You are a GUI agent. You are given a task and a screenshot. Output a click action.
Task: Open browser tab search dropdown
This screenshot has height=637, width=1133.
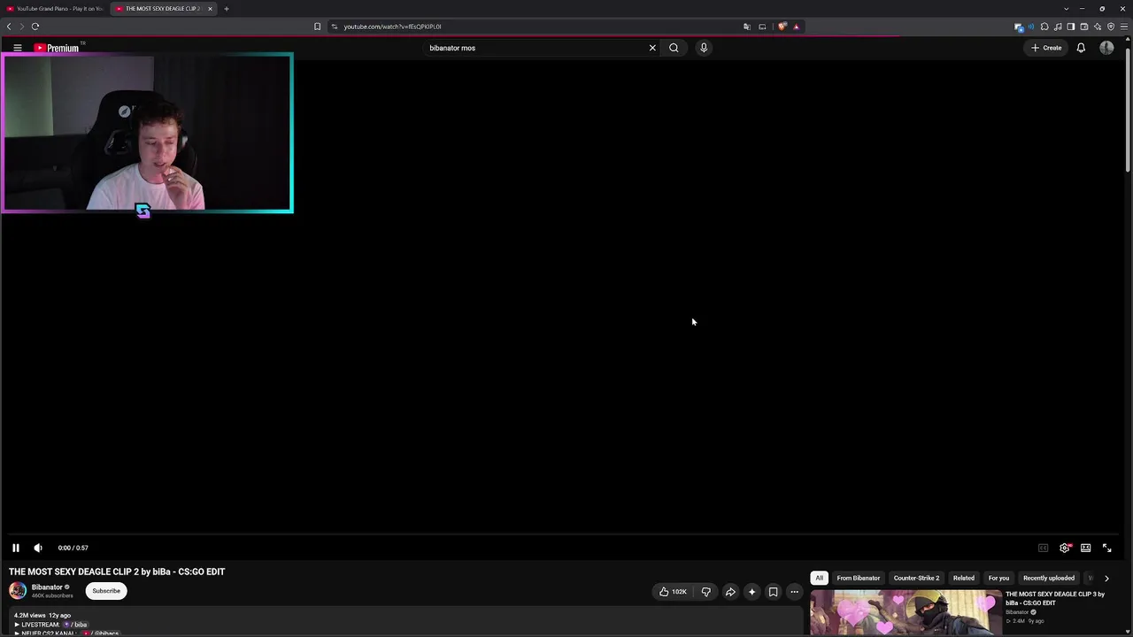click(x=1067, y=9)
